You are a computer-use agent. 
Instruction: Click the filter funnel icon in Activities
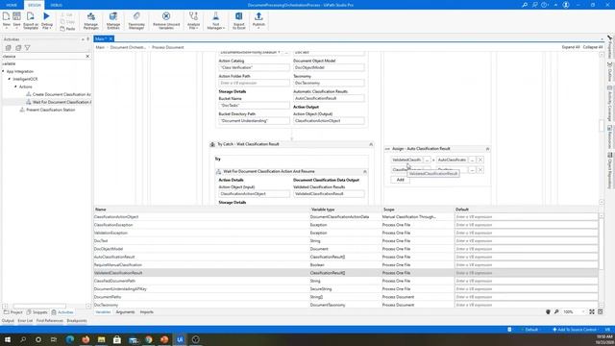click(28, 48)
